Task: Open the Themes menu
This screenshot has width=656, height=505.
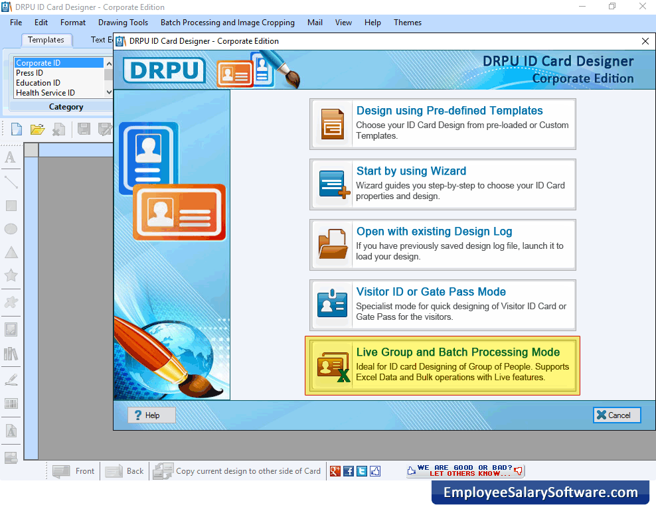Action: coord(408,23)
